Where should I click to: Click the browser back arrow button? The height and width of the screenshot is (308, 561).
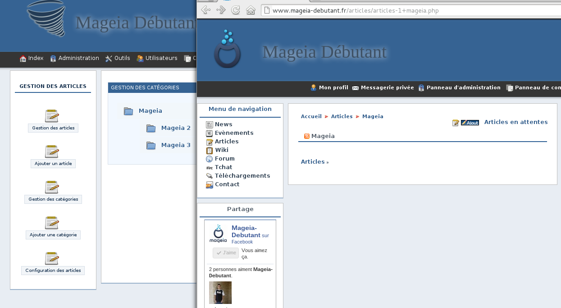[205, 10]
